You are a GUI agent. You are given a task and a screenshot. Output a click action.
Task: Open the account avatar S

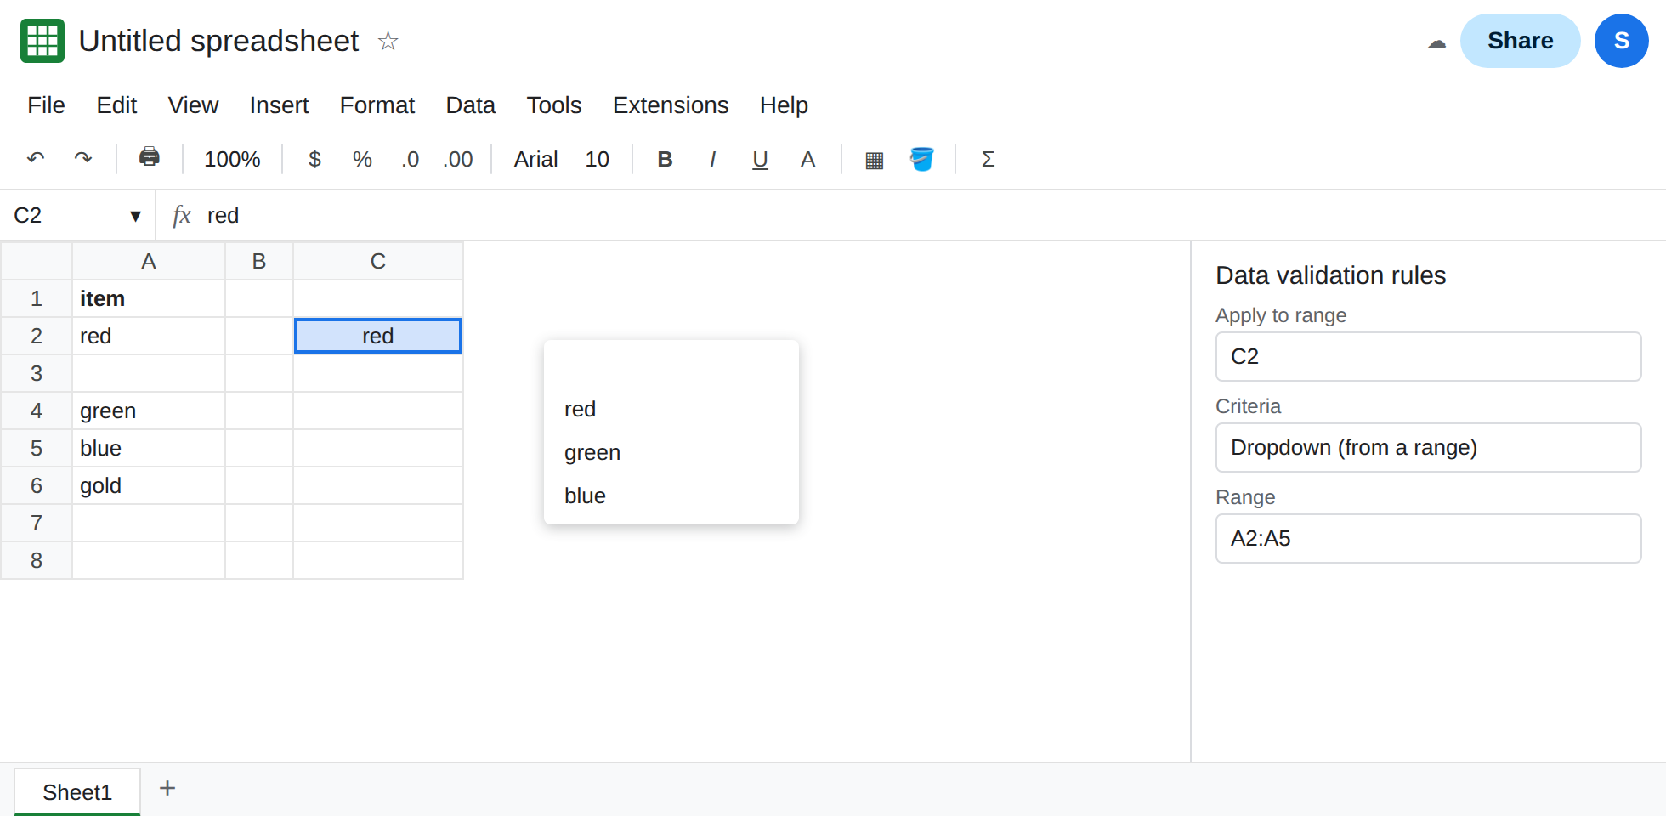click(1621, 41)
